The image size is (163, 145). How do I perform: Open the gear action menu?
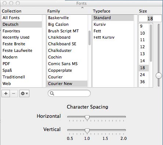24,93
